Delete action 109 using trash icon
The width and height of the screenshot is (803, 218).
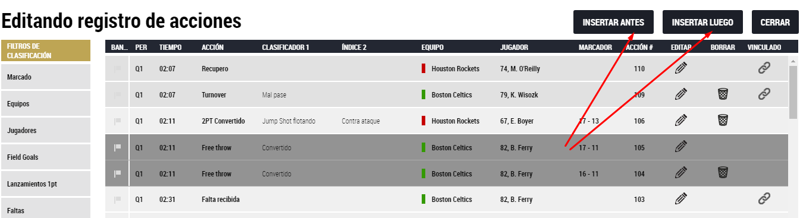[723, 94]
